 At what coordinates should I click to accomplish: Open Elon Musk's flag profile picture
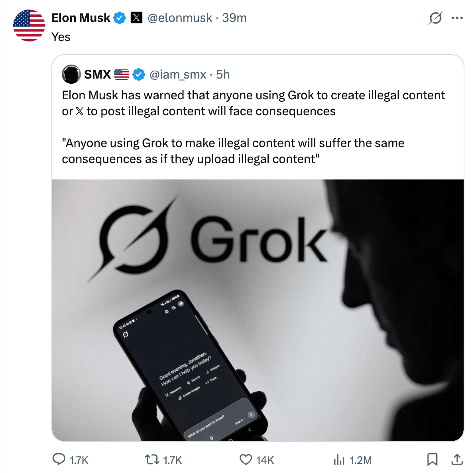coord(29,26)
